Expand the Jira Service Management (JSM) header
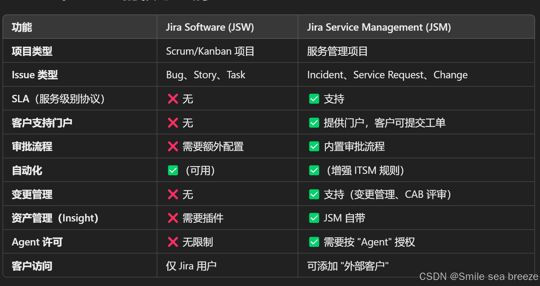This screenshot has width=540, height=286. tap(378, 27)
